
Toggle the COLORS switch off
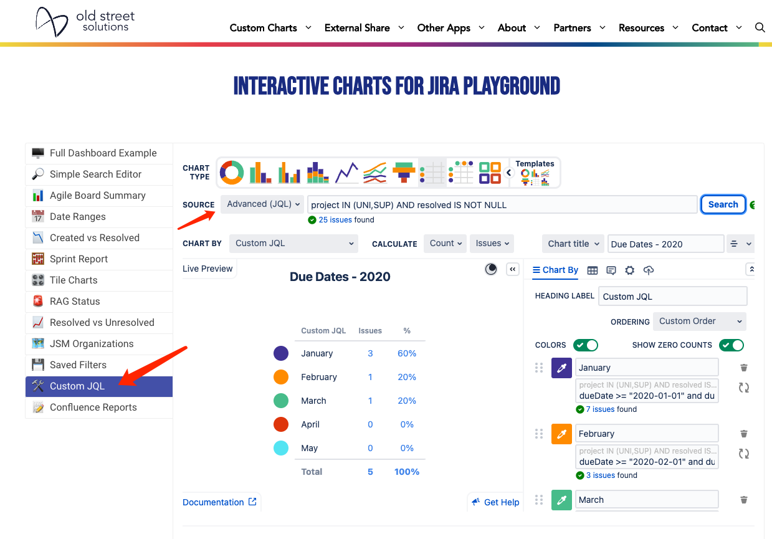click(x=585, y=345)
